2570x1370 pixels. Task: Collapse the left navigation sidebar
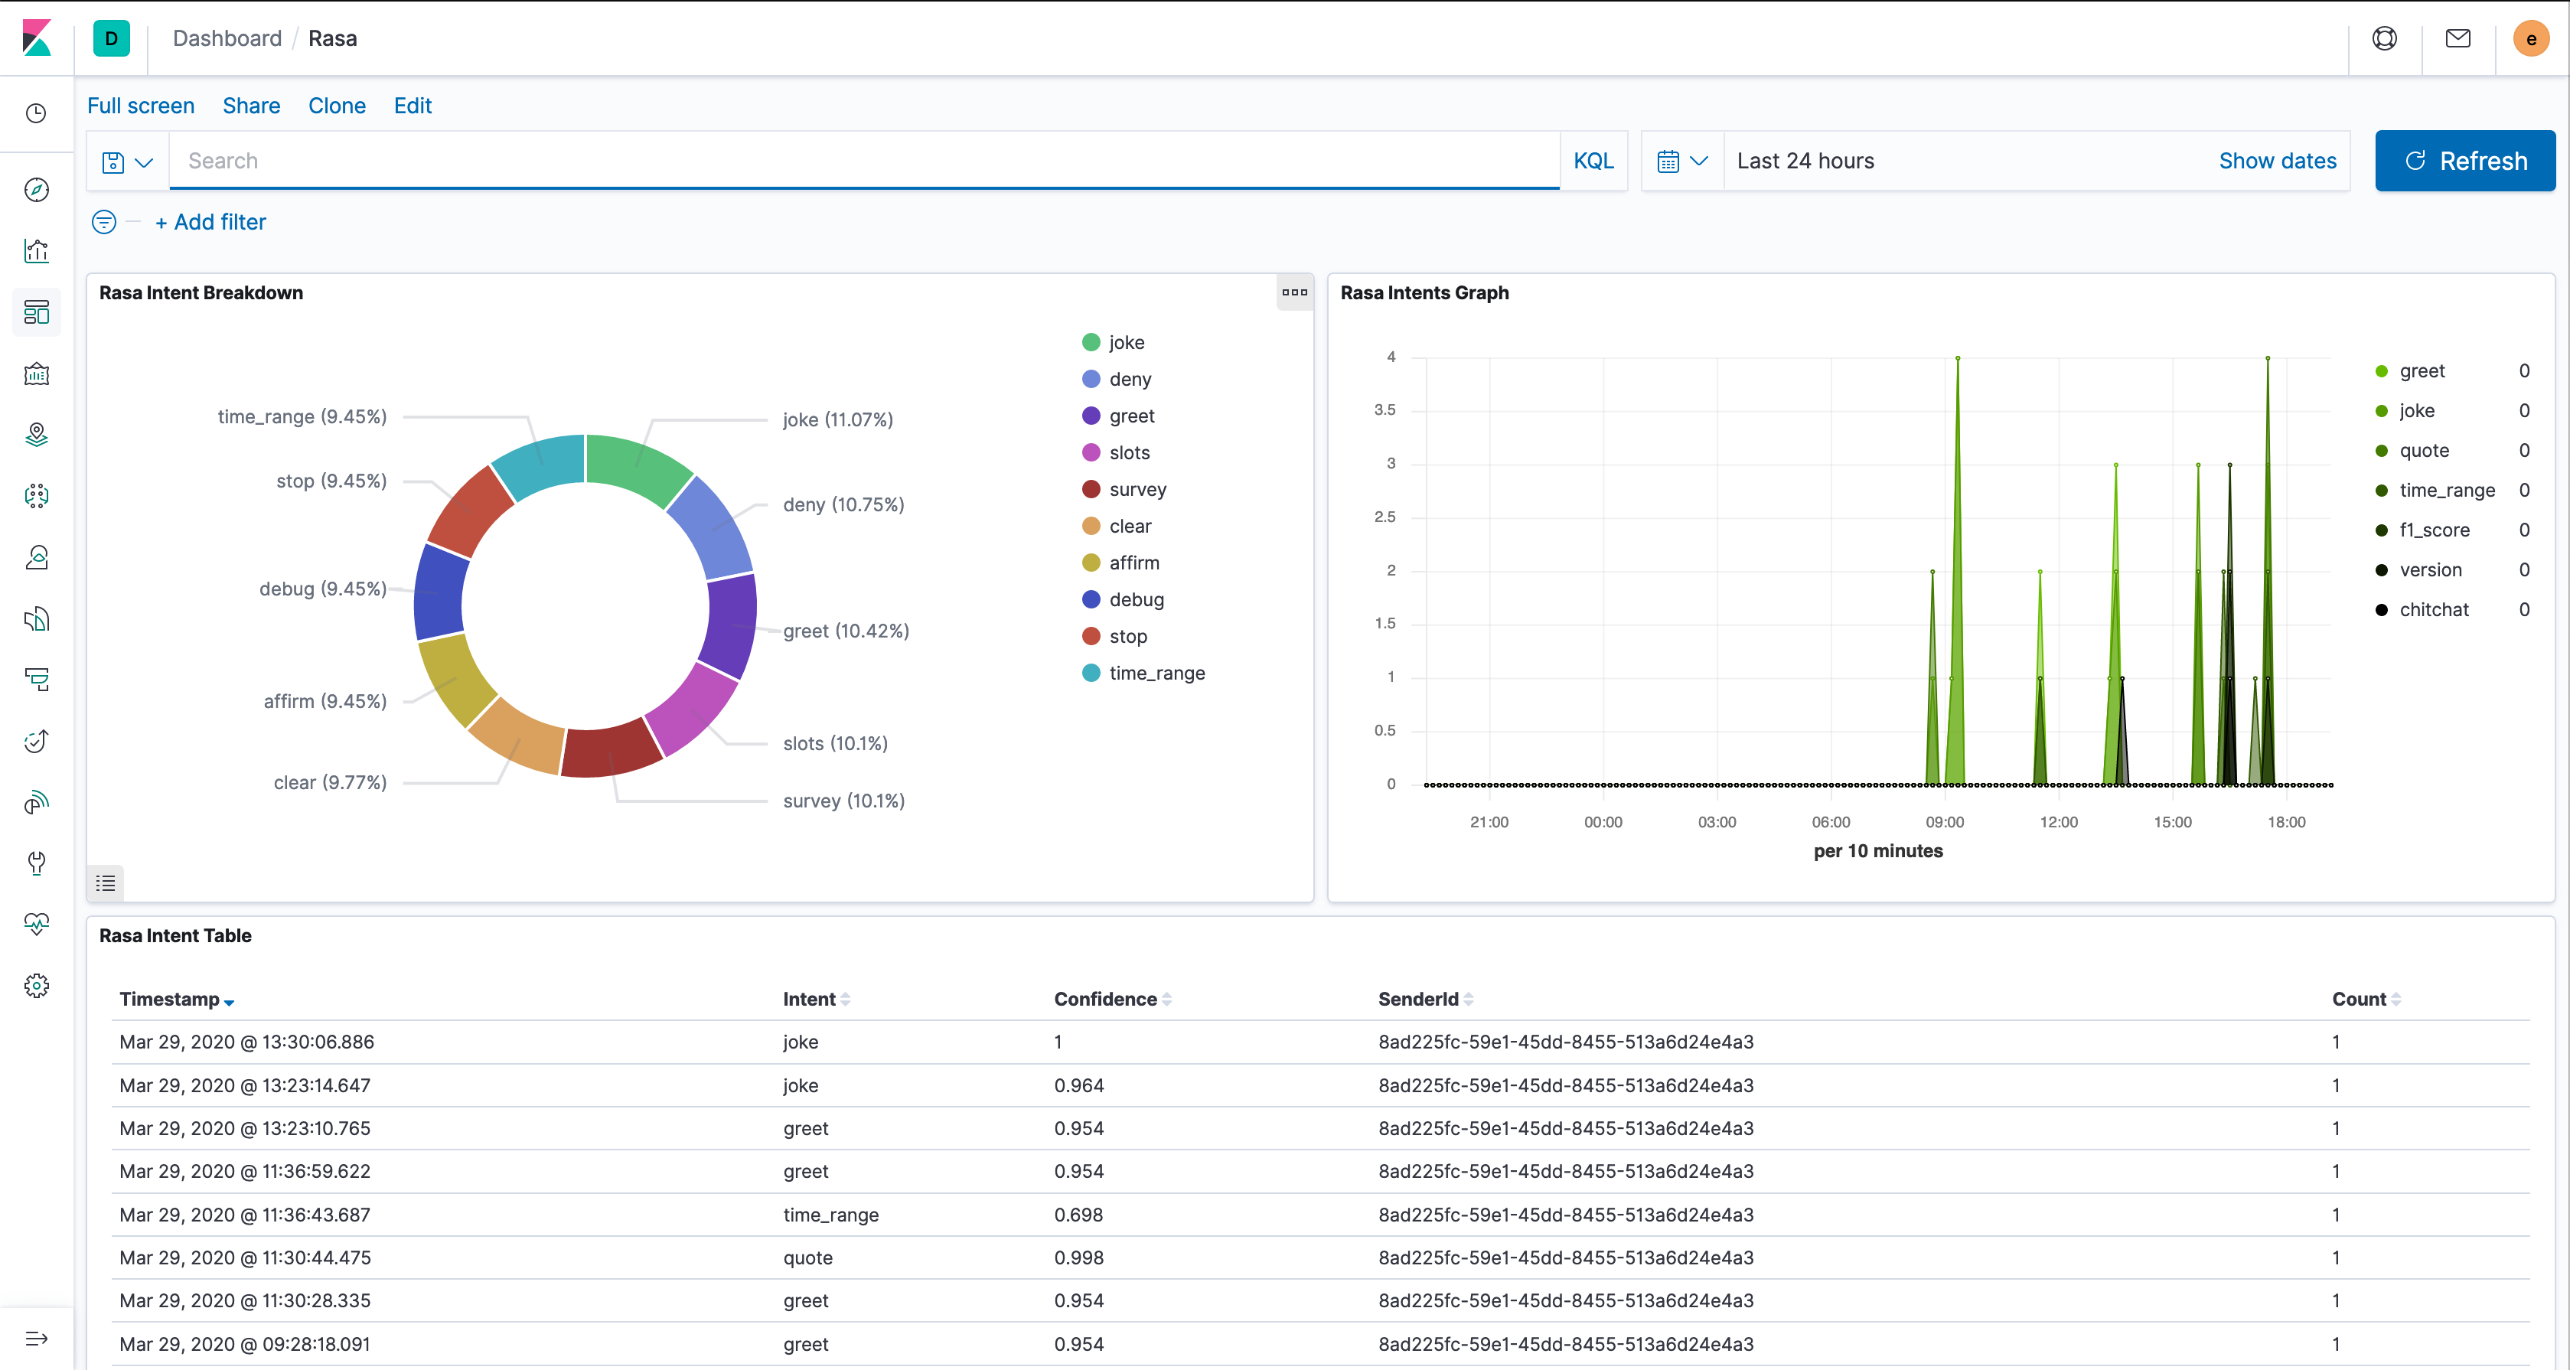pyautogui.click(x=36, y=1339)
